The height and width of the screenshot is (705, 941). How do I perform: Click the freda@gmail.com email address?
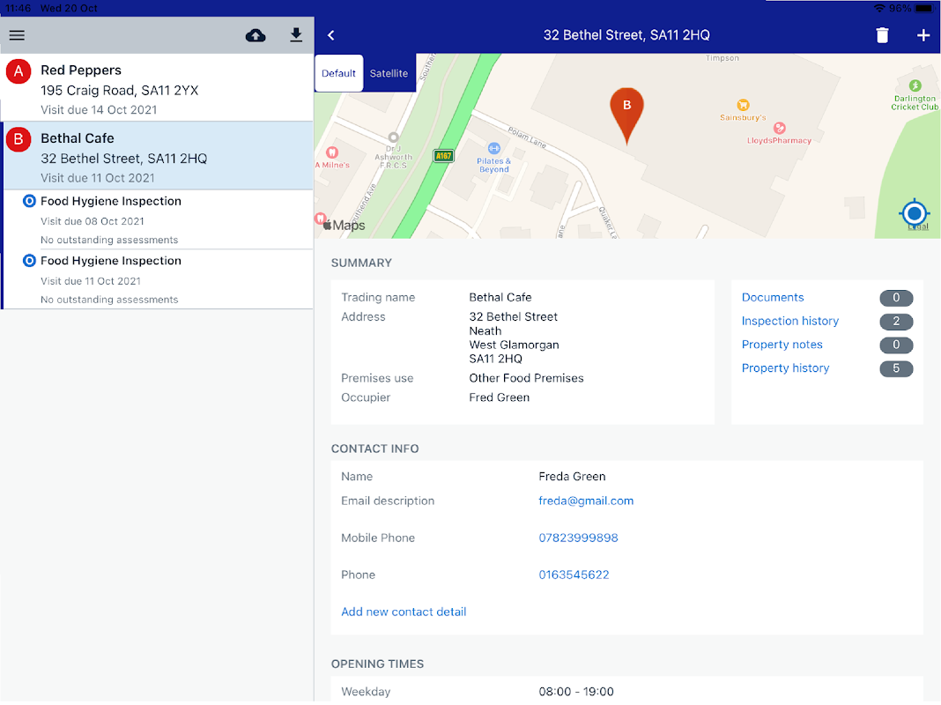click(586, 501)
